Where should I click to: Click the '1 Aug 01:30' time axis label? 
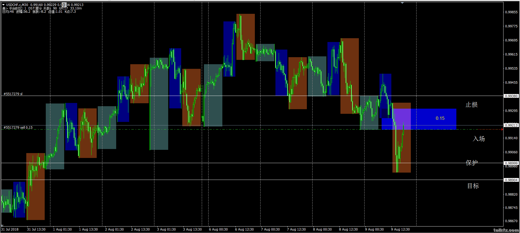point(62,229)
